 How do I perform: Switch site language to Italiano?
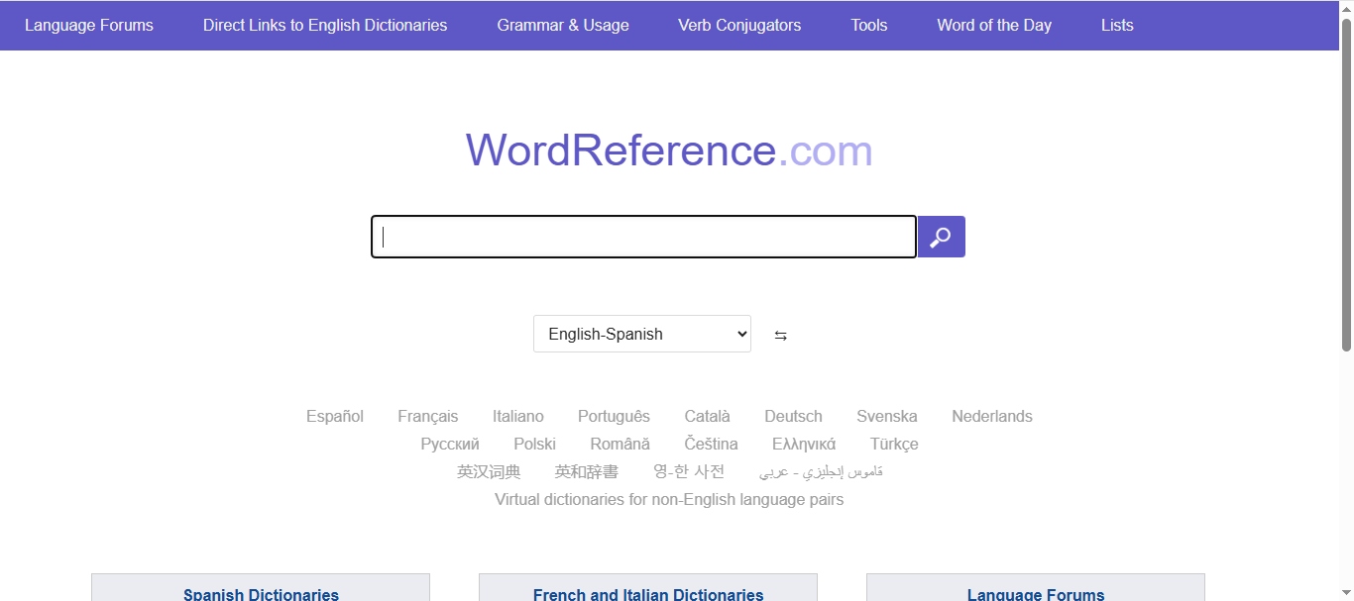[x=518, y=416]
